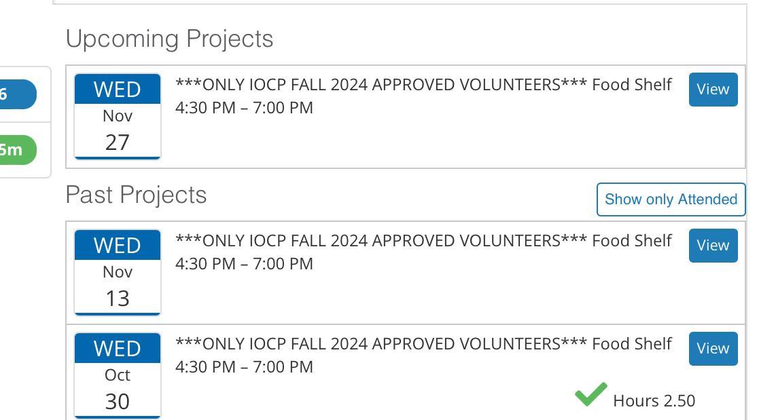Open the Nov 13 Food Shelf project title

pyautogui.click(x=423, y=241)
